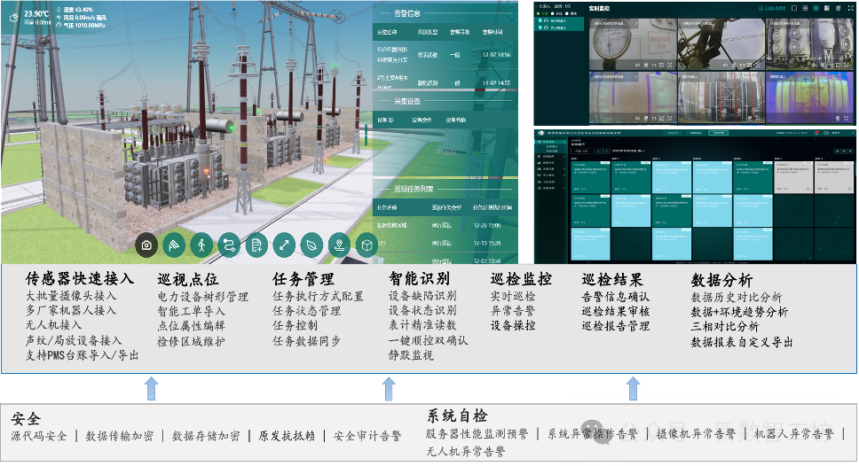The width and height of the screenshot is (859, 466).
Task: Uncheck the first robot checkbox in the device tree
Action: pyautogui.click(x=540, y=20)
